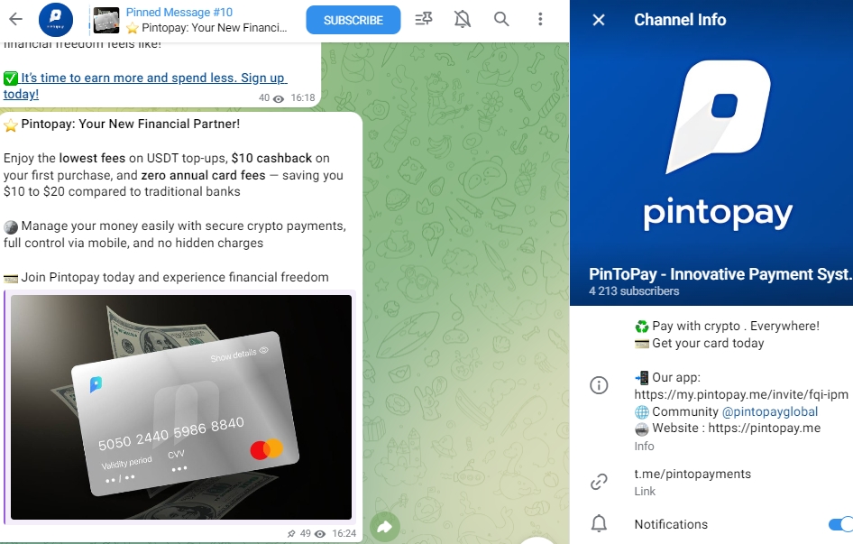Forward the message with share arrow
The image size is (853, 544).
[385, 527]
